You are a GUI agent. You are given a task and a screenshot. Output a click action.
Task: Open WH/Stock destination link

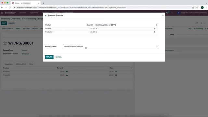point(25,54)
